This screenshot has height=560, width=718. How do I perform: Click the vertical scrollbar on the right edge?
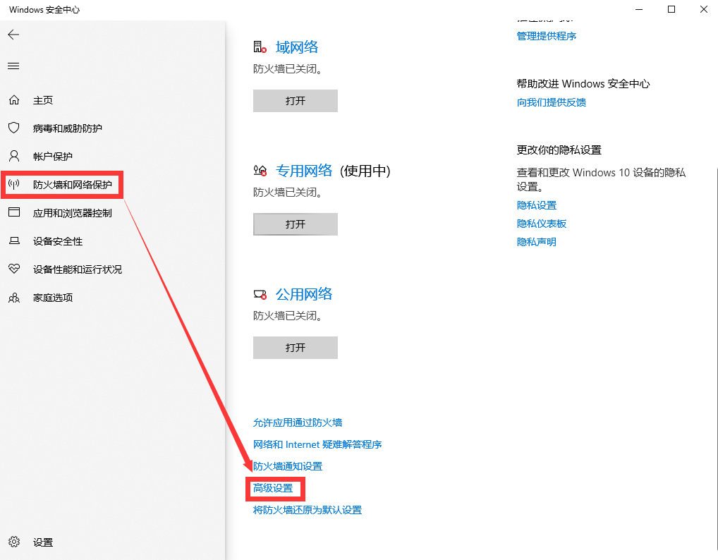716,360
